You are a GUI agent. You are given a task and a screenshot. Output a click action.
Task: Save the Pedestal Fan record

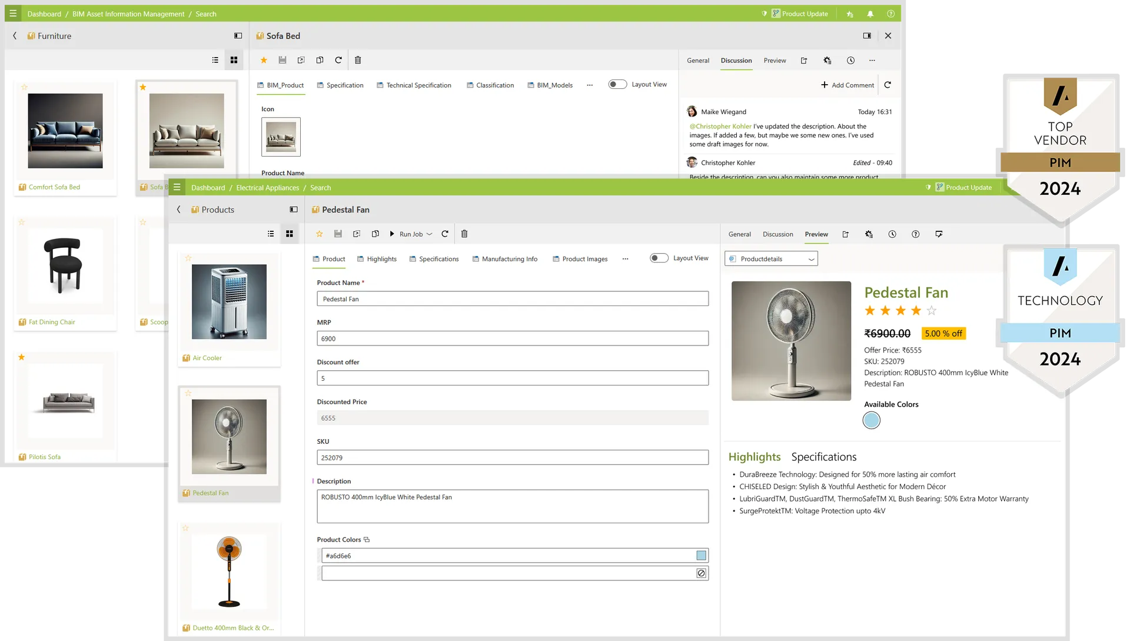pos(338,234)
